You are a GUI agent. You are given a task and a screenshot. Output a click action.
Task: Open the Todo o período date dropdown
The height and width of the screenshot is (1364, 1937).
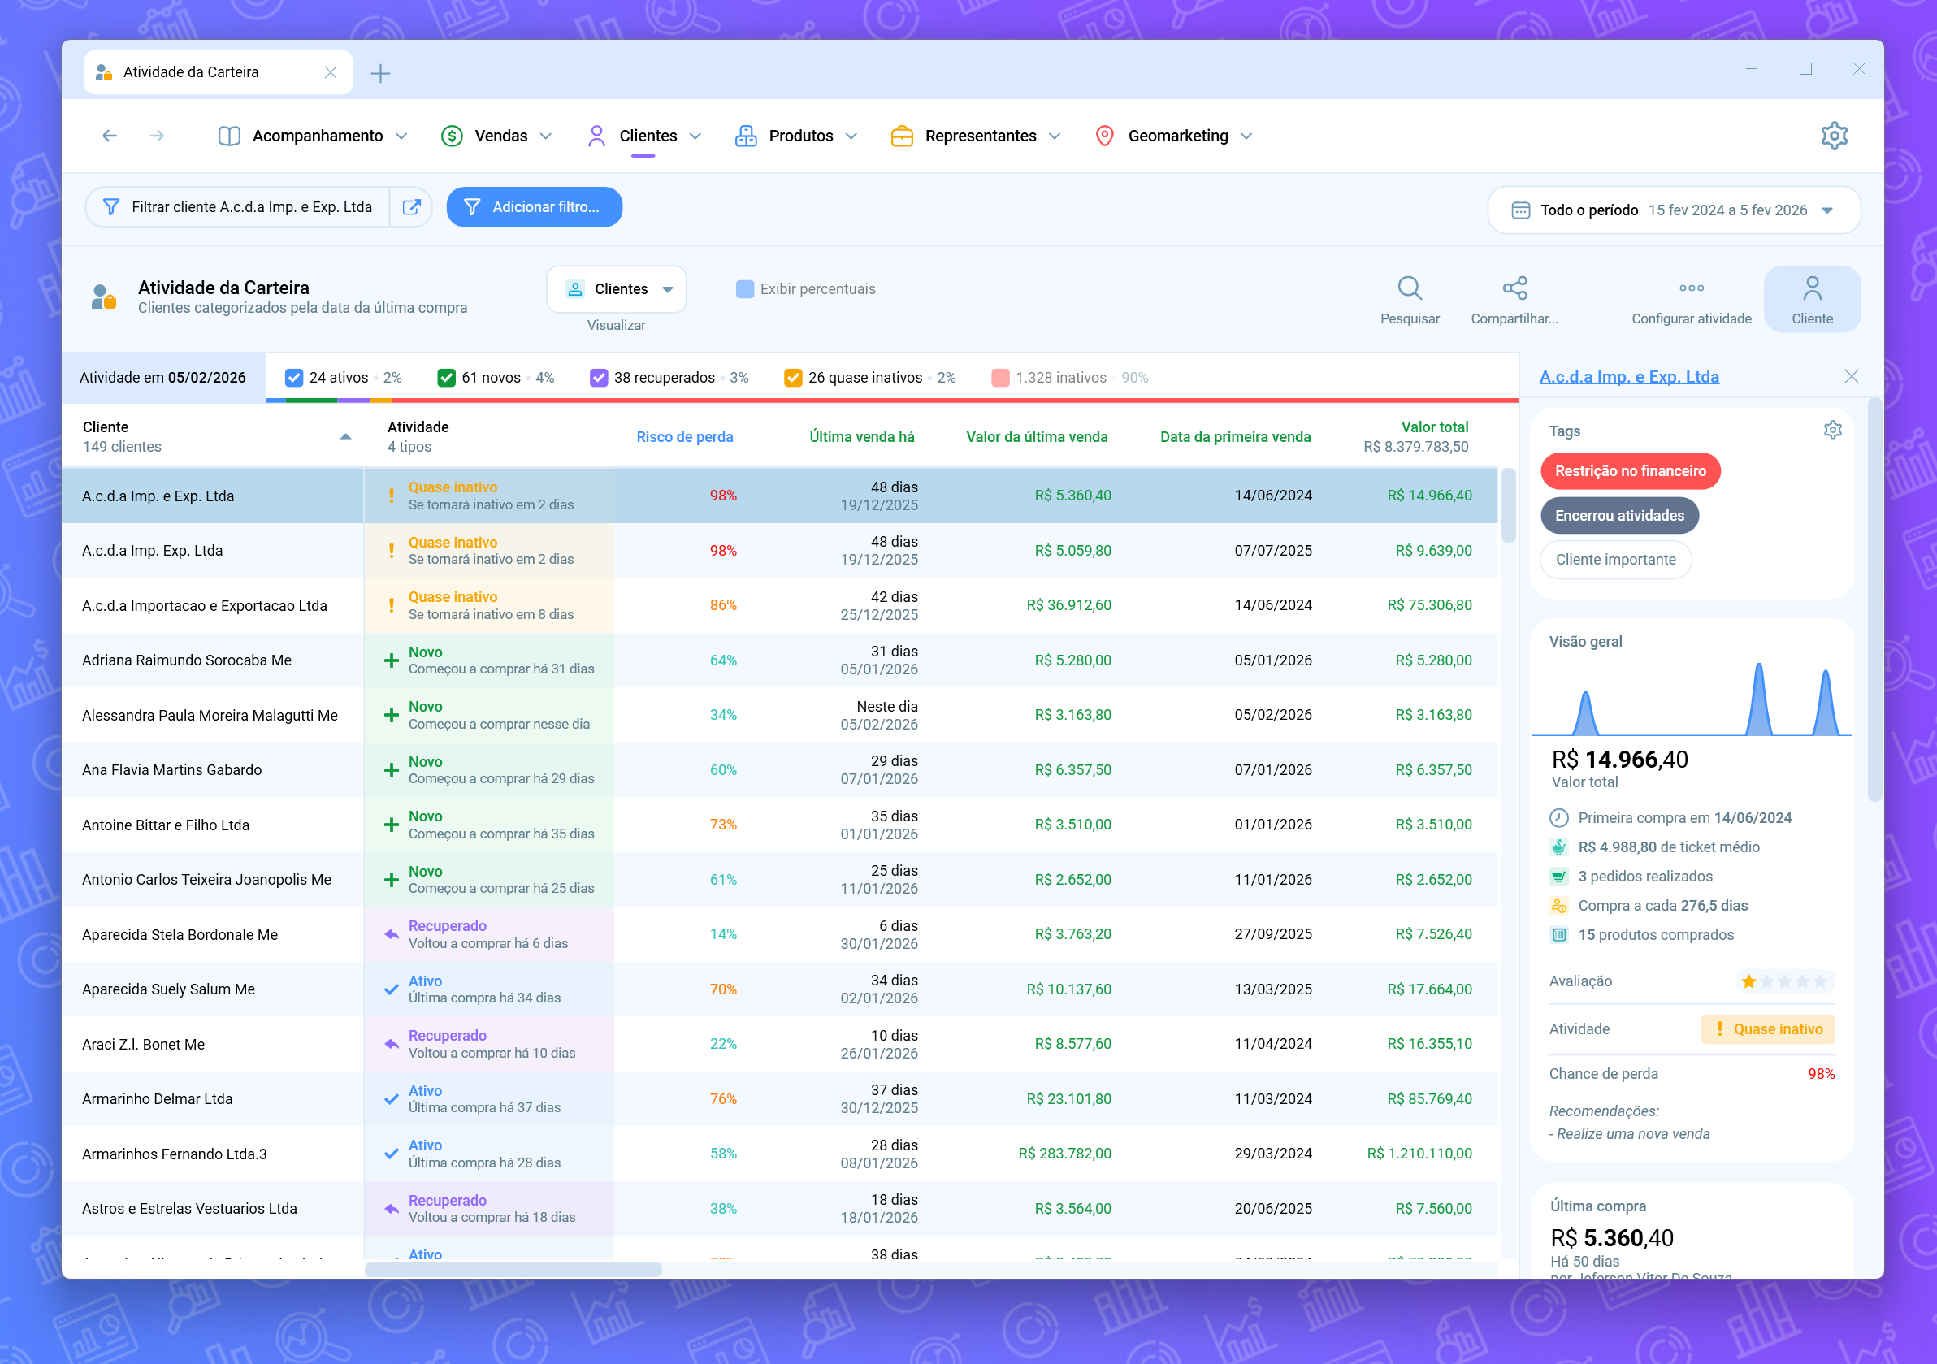tap(1674, 210)
